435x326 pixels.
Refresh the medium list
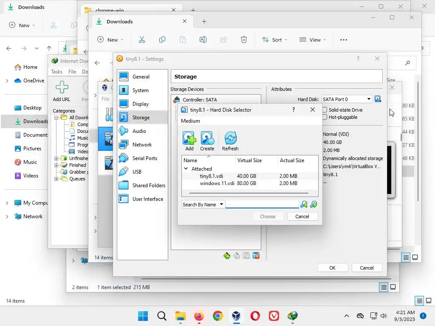[x=230, y=141]
